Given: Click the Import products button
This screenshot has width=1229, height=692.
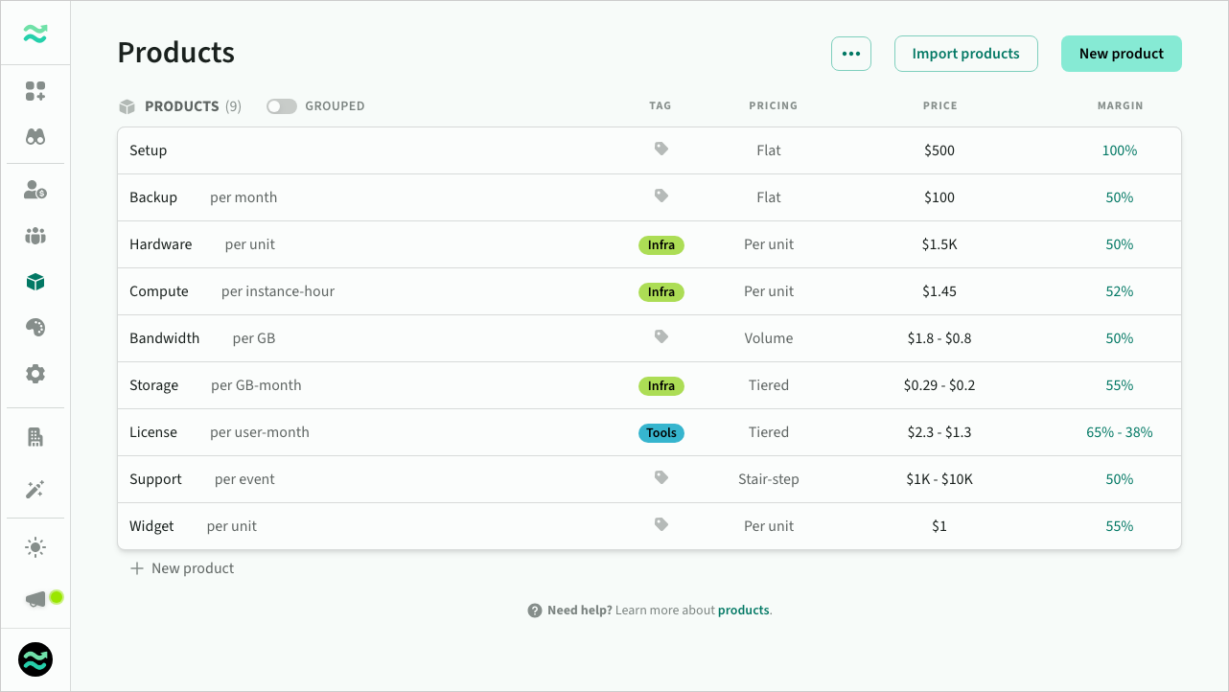Looking at the screenshot, I should click(965, 54).
